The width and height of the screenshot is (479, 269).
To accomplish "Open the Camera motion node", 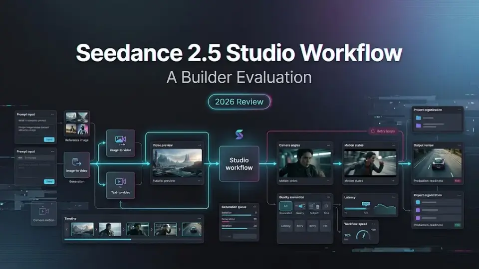I will pos(44,214).
